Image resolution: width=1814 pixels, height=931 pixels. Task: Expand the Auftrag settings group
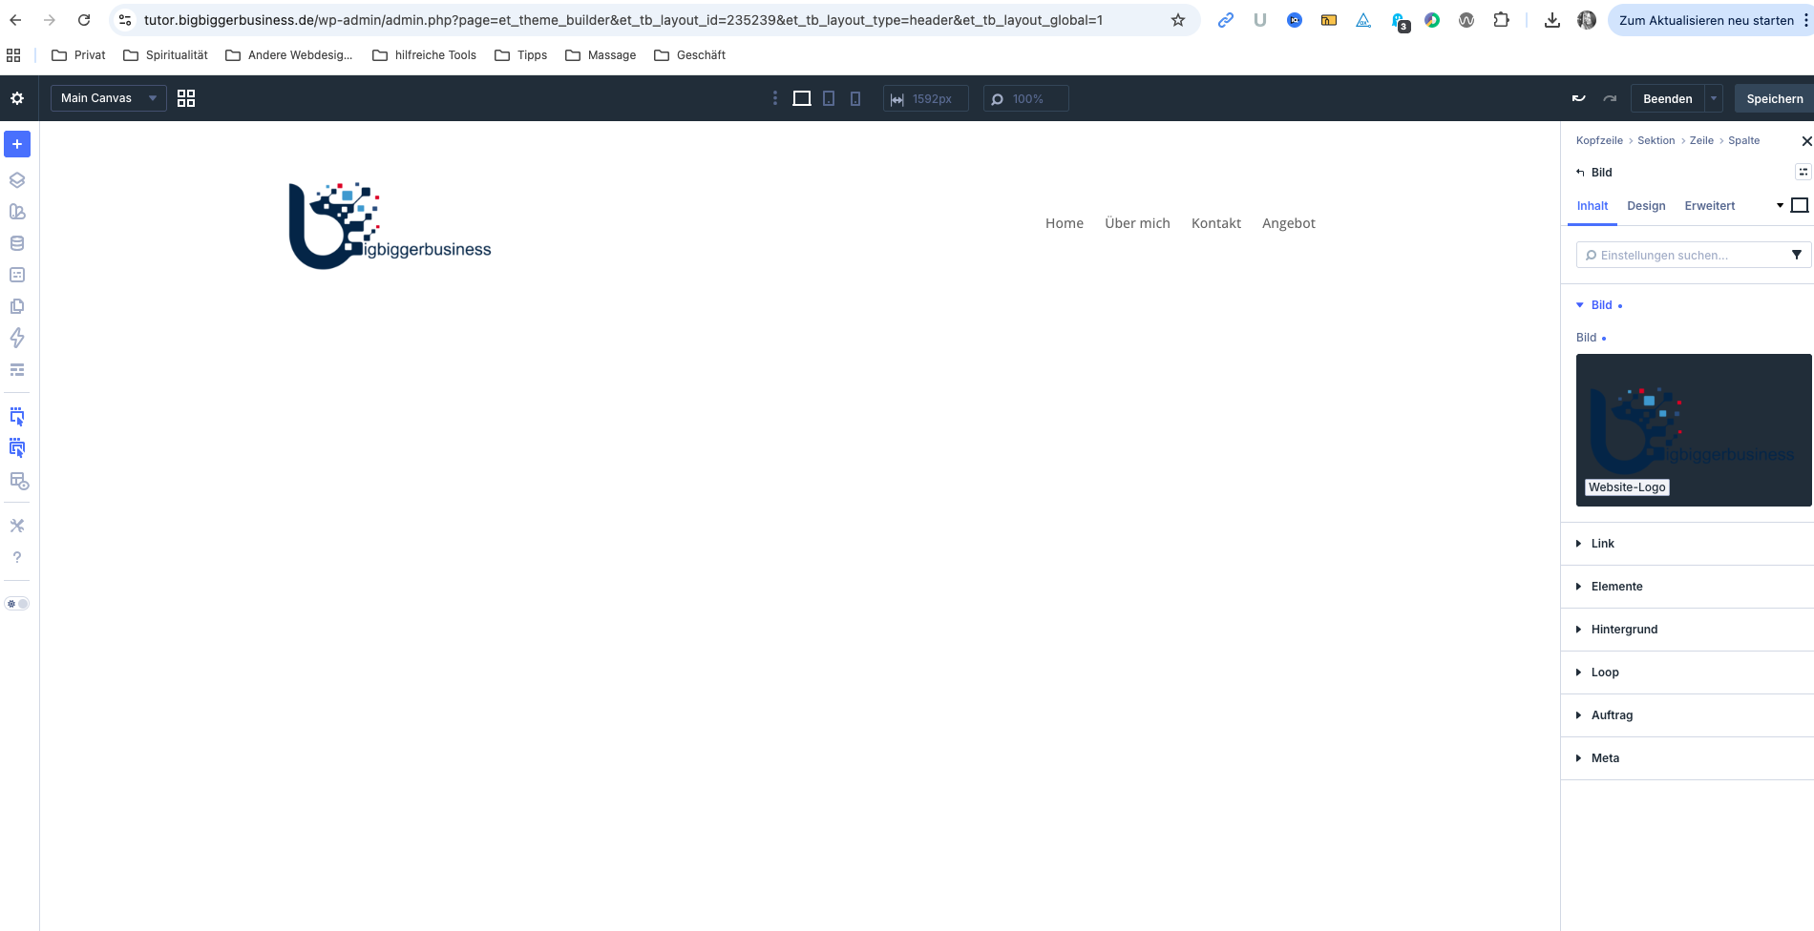[1687, 715]
